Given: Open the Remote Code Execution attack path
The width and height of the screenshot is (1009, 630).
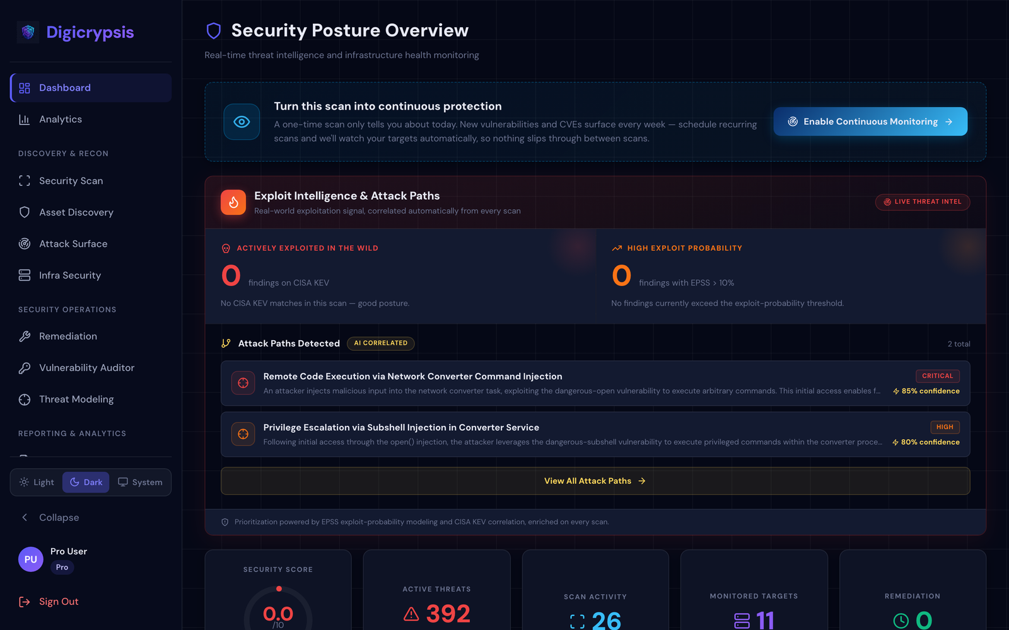Looking at the screenshot, I should pos(595,383).
